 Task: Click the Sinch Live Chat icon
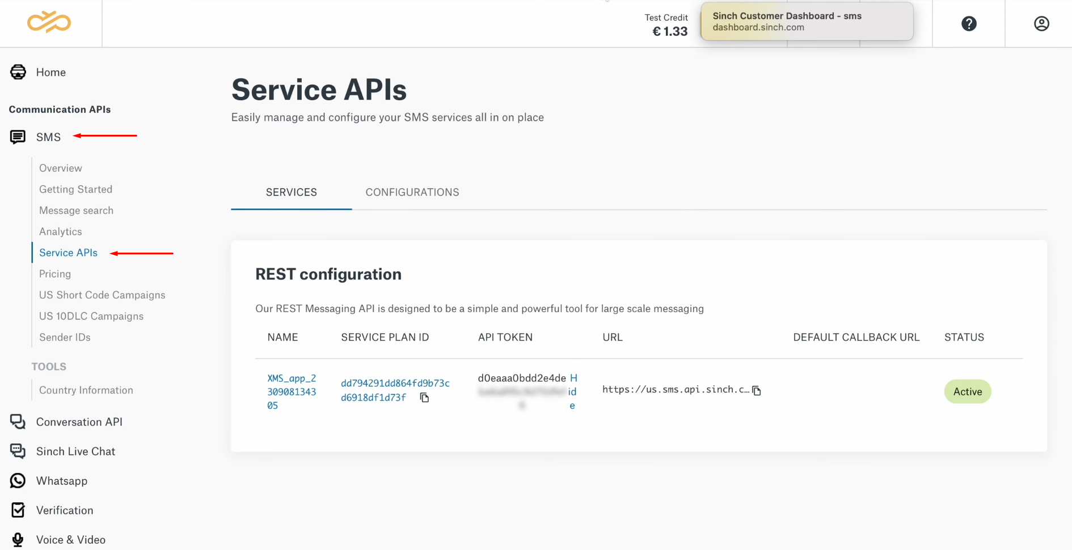18,451
